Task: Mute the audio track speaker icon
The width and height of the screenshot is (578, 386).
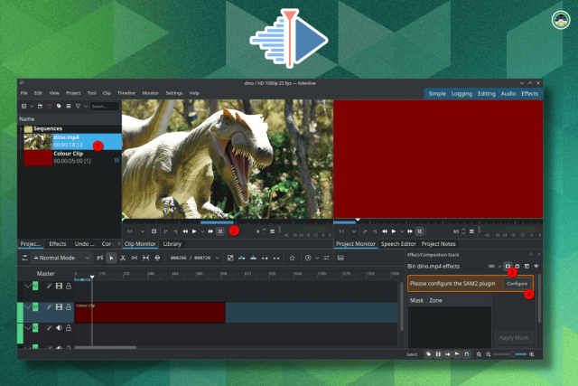Action: coord(59,329)
